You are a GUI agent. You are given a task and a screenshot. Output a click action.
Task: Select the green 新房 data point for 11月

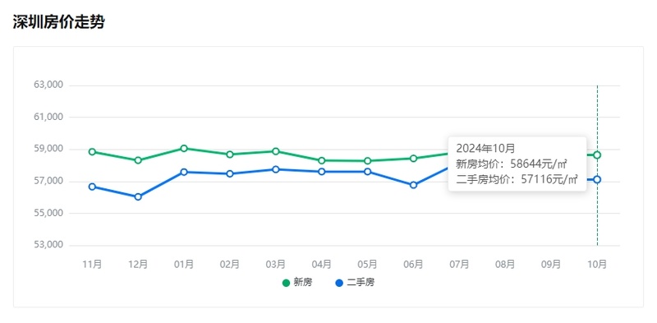pos(92,152)
